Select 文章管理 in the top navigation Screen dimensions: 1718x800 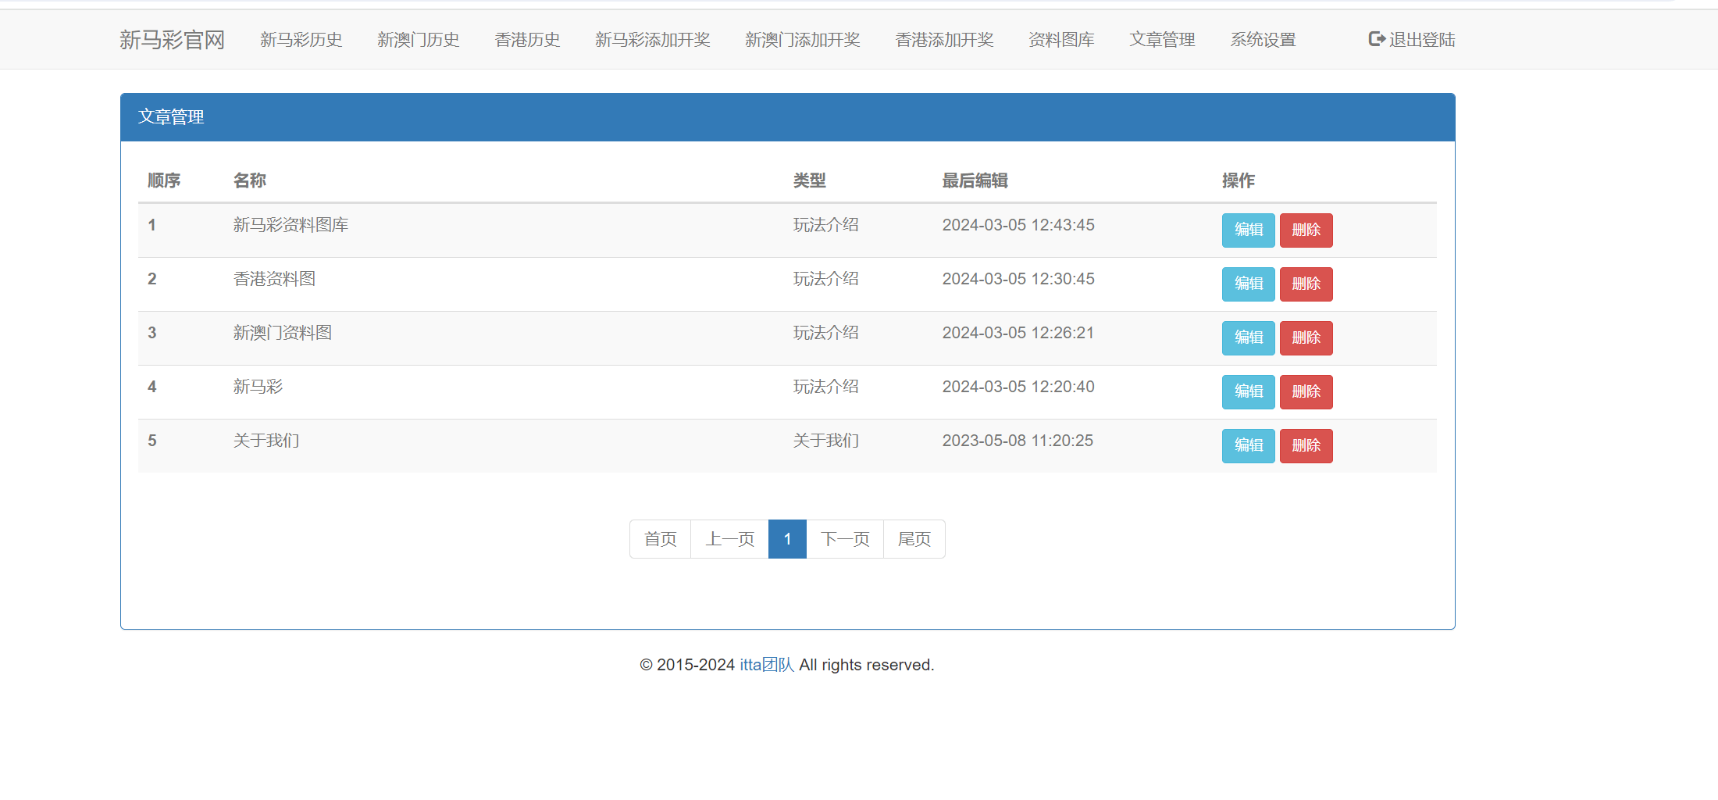[x=1162, y=40]
